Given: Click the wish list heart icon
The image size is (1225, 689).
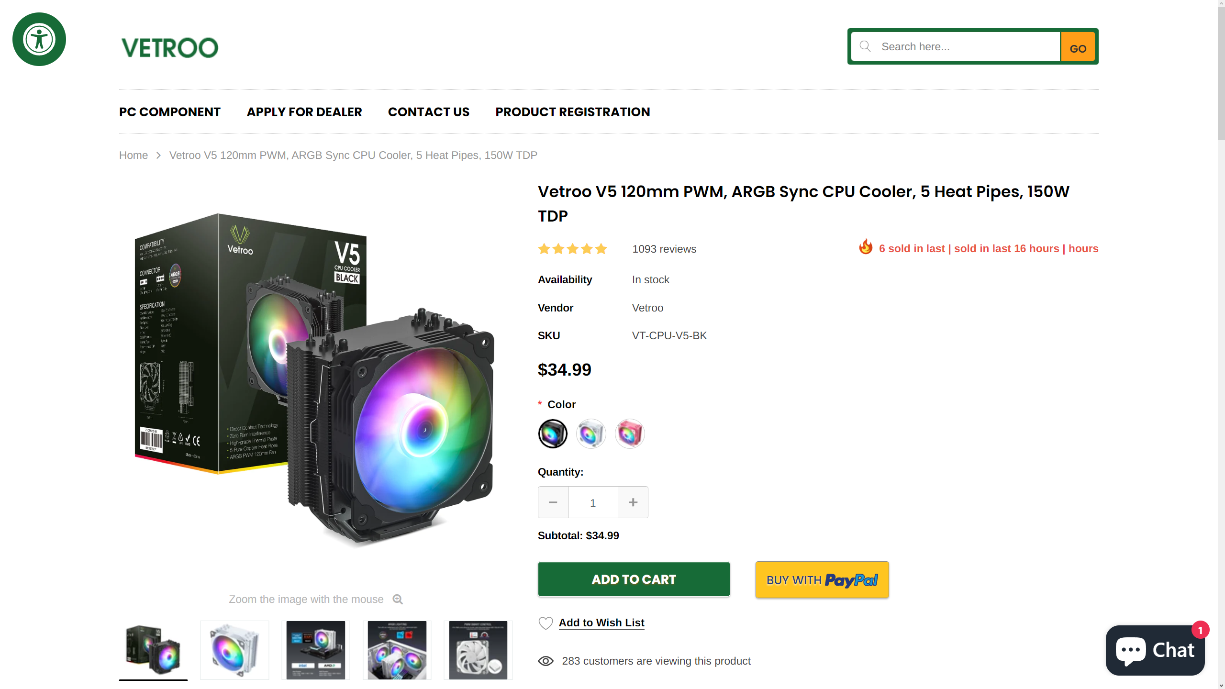Looking at the screenshot, I should point(546,623).
